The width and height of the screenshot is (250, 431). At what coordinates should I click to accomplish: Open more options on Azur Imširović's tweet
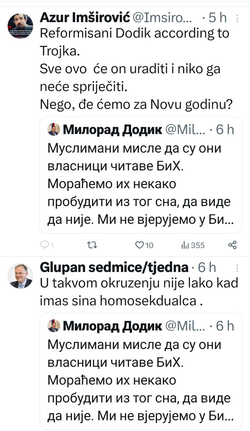tap(237, 17)
